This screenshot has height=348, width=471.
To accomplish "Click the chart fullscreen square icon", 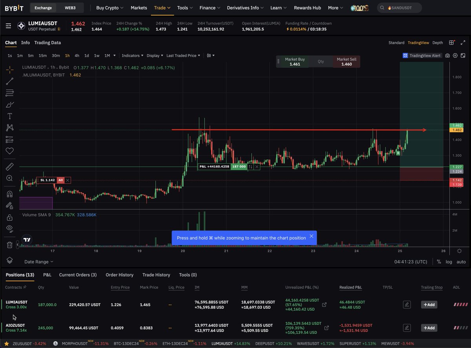I will tap(463, 56).
